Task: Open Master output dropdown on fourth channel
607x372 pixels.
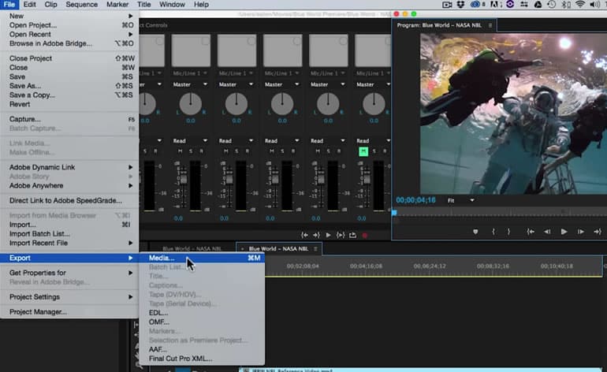Action: 282,84
